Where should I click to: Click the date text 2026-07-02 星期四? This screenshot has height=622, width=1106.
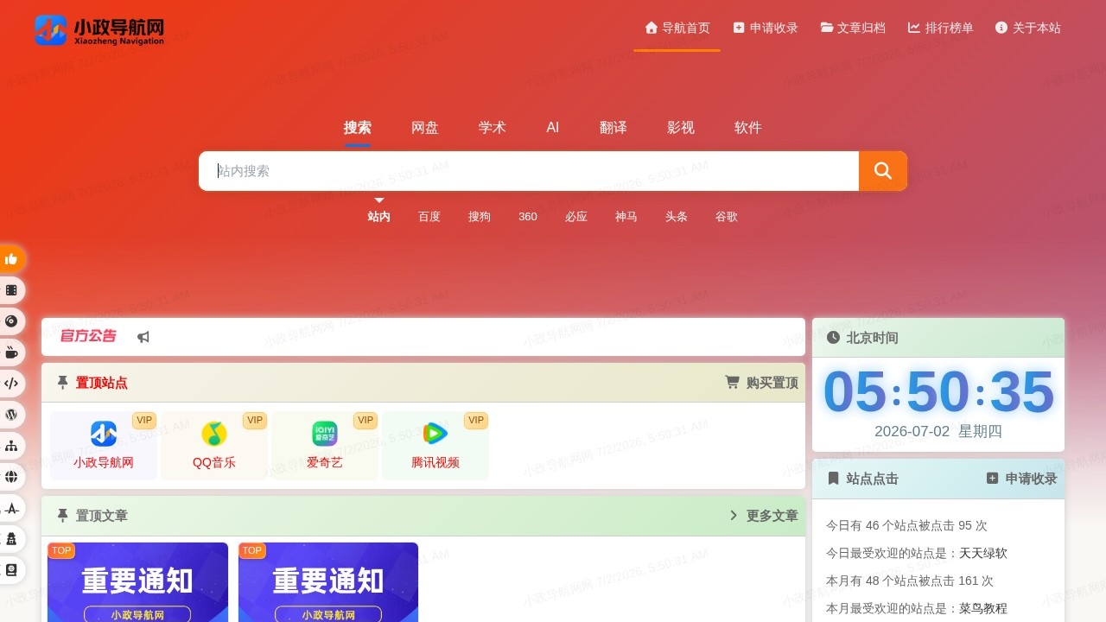point(938,431)
